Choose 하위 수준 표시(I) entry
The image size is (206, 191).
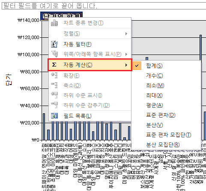pos(90,95)
